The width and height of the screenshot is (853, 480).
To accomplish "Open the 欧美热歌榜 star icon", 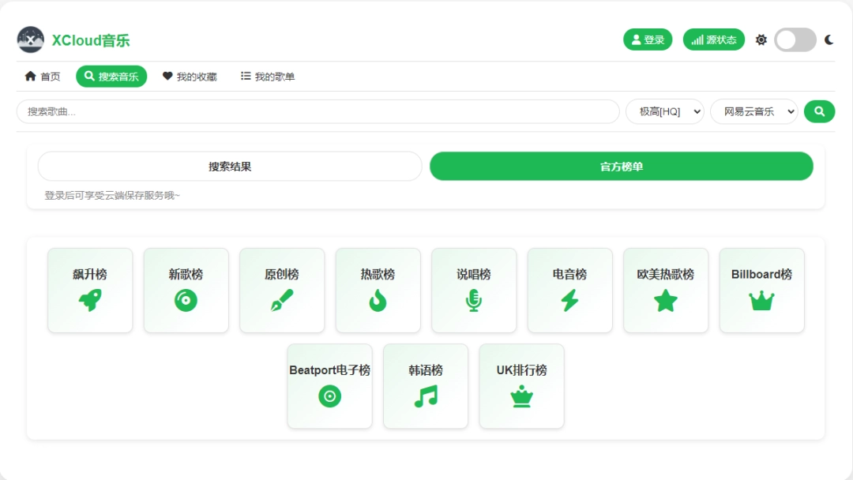I will (665, 302).
